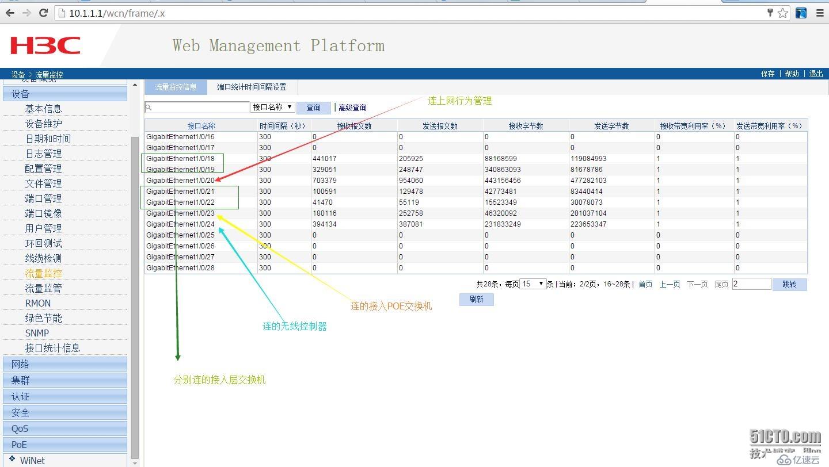The height and width of the screenshot is (467, 829).
Task: Click the WiNet menu icon
Action: (12, 459)
